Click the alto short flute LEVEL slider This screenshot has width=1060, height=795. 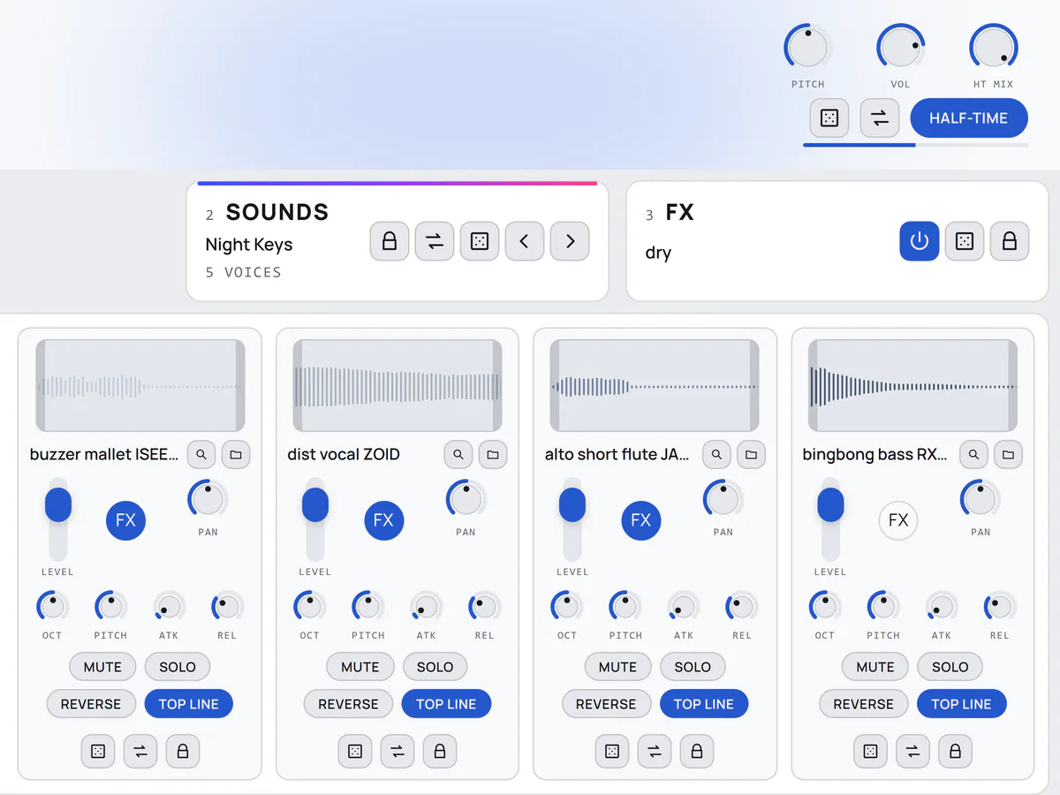(572, 519)
